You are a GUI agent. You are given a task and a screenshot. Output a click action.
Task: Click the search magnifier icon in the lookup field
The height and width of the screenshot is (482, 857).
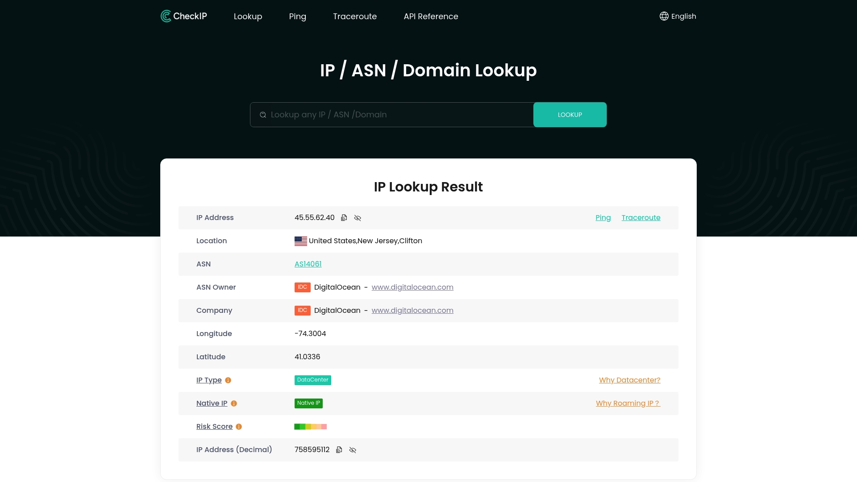pyautogui.click(x=263, y=115)
